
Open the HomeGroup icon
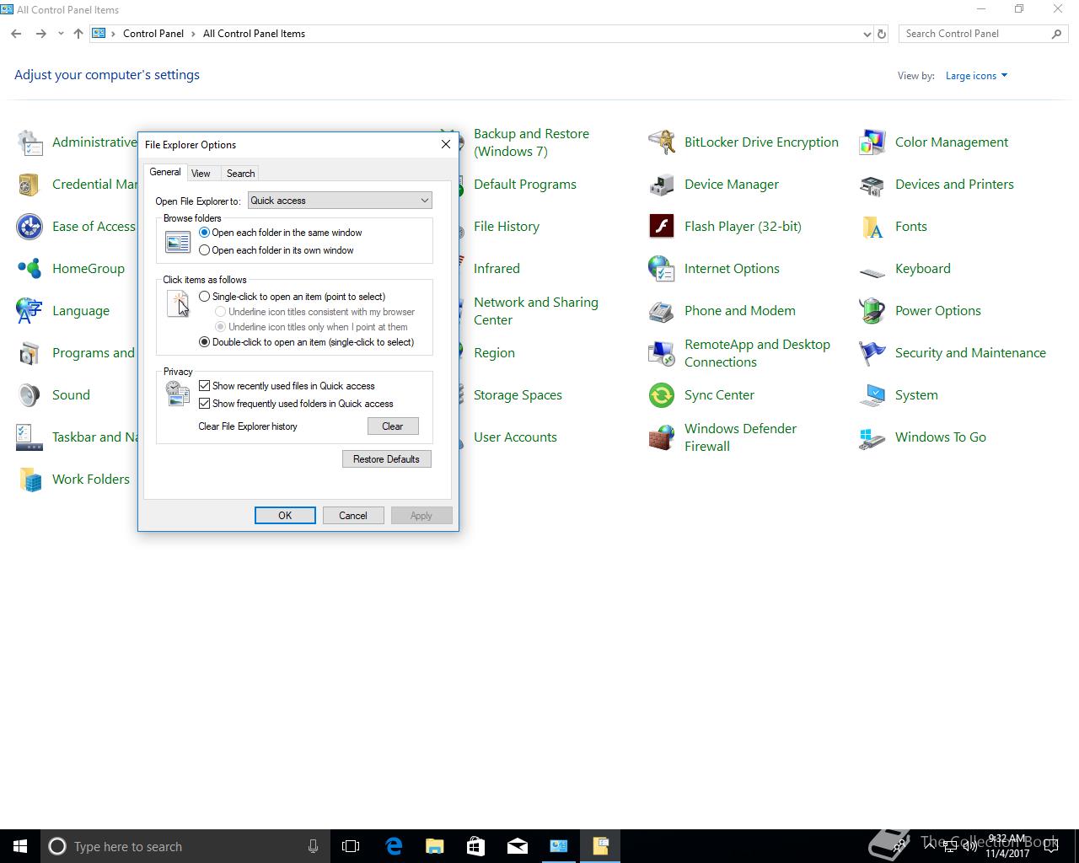coord(30,269)
